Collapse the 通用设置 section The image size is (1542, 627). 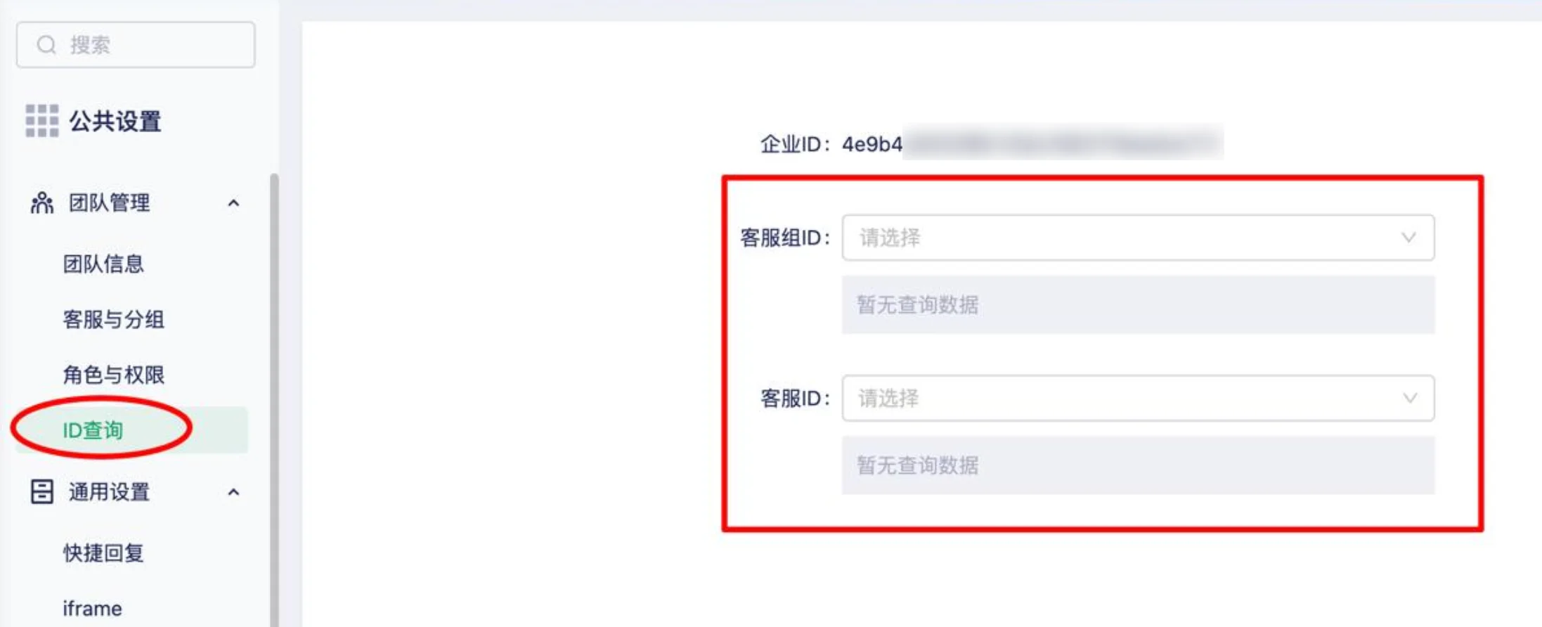point(235,492)
